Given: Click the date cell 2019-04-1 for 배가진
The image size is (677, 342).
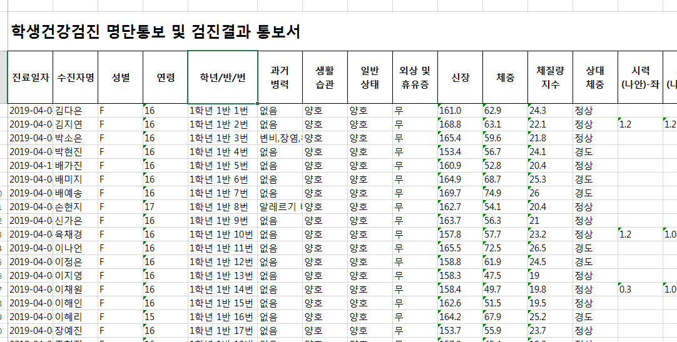Looking at the screenshot, I should [x=30, y=166].
